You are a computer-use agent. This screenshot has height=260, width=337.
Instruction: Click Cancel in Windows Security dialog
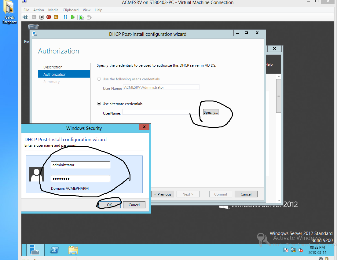click(134, 205)
